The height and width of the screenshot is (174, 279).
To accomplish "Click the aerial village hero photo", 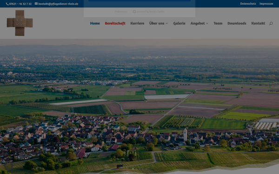I will [x=139, y=107].
